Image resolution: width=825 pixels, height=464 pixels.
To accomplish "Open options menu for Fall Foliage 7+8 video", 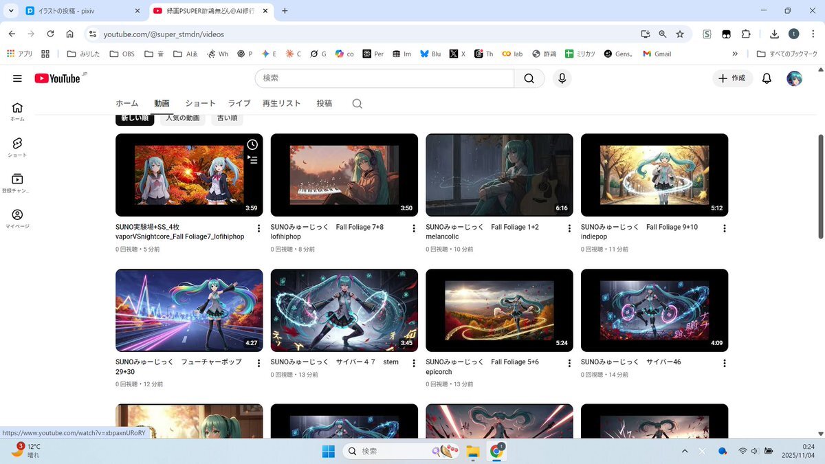I will point(414,228).
